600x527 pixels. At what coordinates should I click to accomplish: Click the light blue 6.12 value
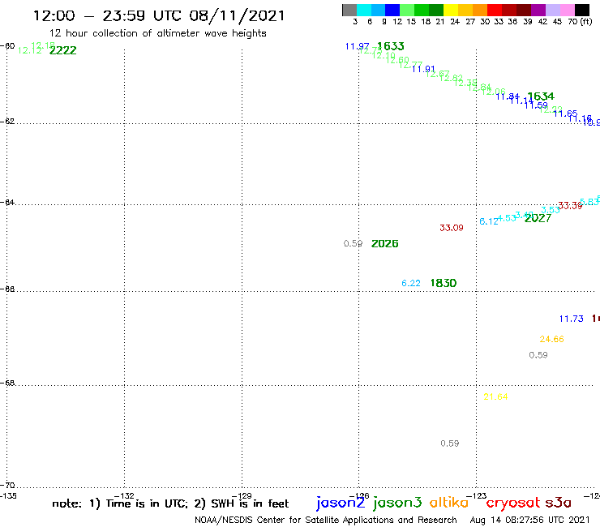pyautogui.click(x=489, y=221)
